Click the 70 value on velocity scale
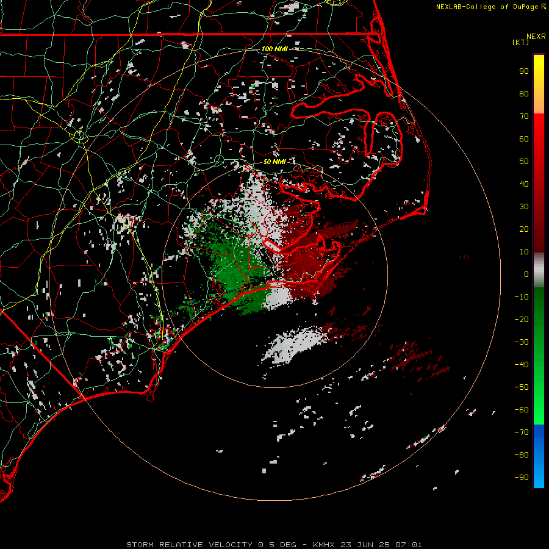549x549 pixels. pyautogui.click(x=524, y=117)
